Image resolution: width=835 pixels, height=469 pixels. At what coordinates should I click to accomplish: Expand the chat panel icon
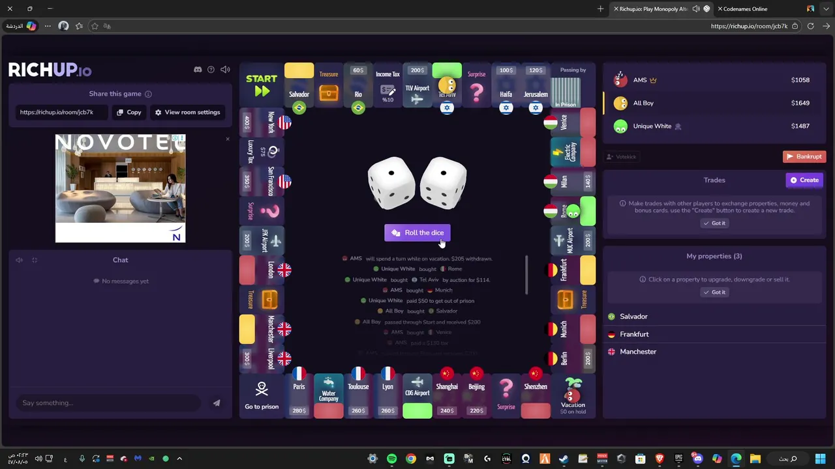pos(35,260)
